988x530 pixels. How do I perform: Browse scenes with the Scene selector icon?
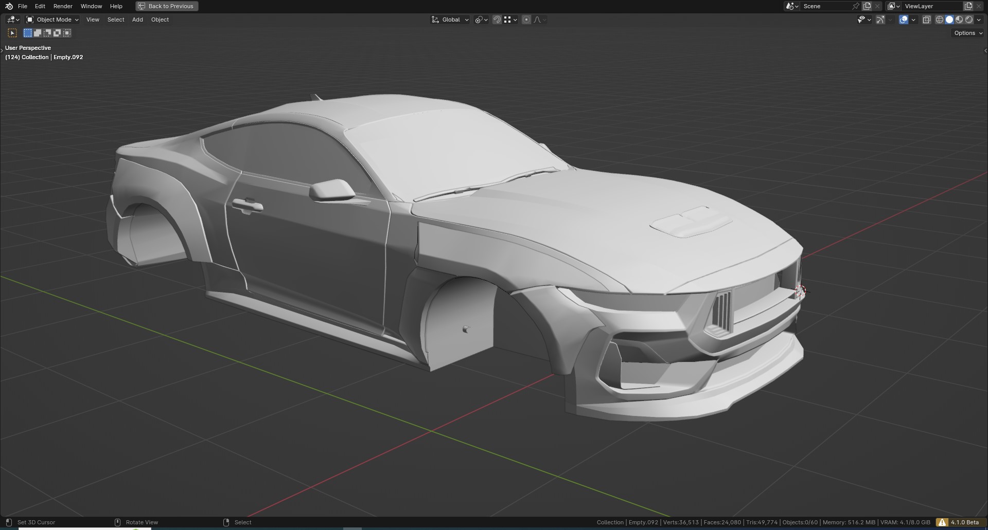(x=792, y=6)
